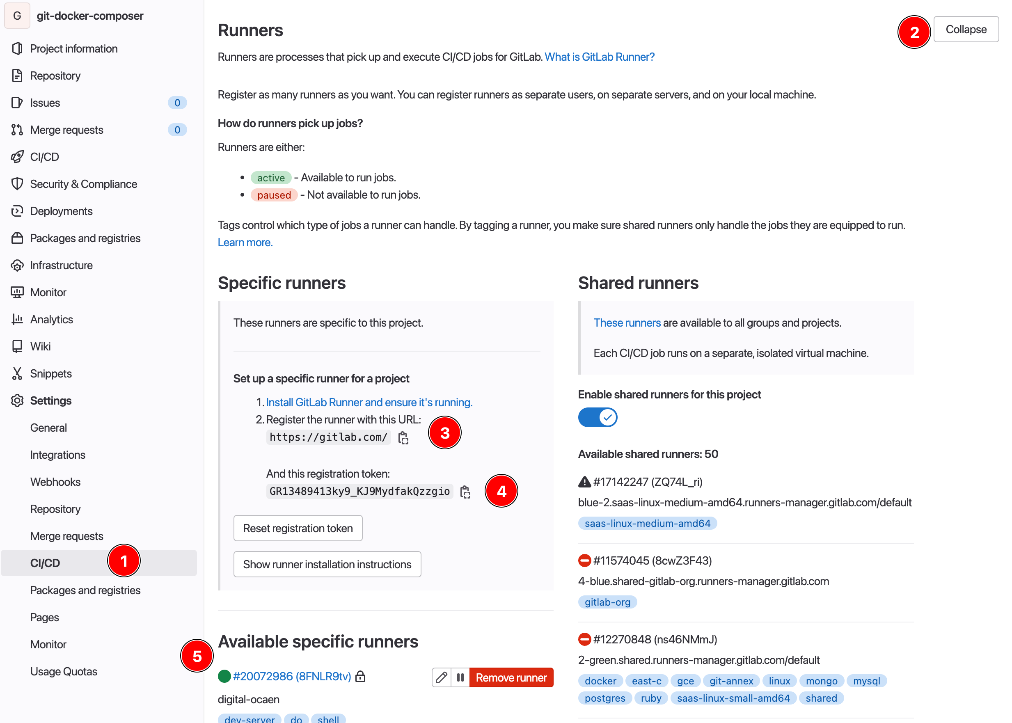Open runner #20072986 details link
The image size is (1012, 723).
(292, 676)
